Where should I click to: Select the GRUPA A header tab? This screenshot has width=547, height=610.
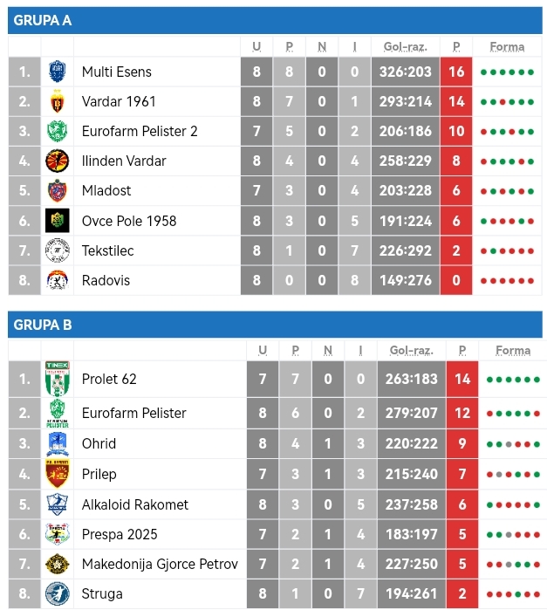pos(43,21)
